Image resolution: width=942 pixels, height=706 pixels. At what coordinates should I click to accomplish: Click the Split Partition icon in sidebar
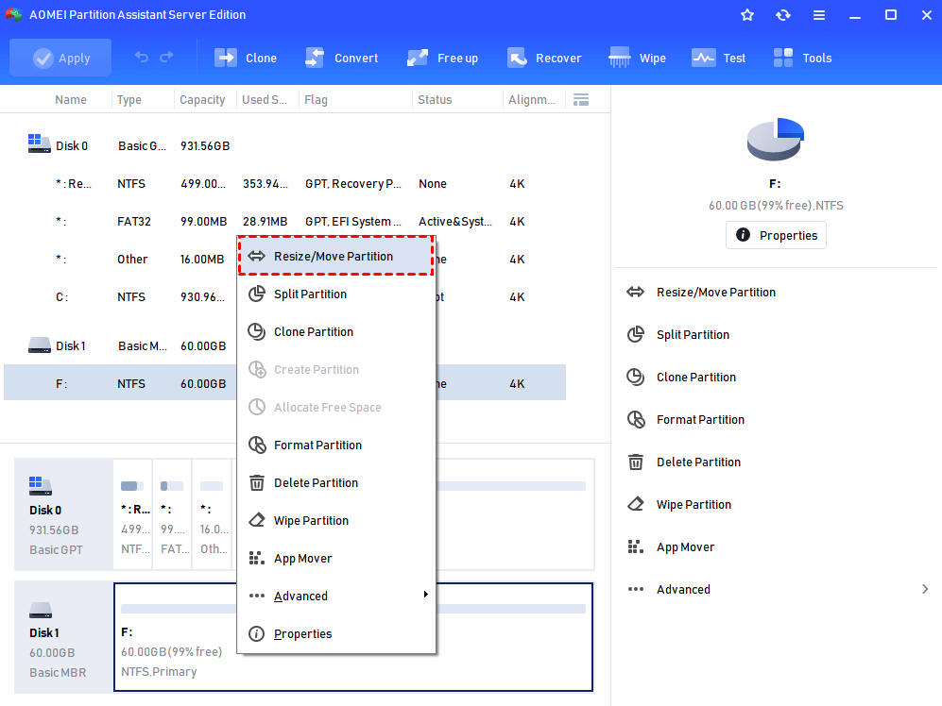[636, 334]
